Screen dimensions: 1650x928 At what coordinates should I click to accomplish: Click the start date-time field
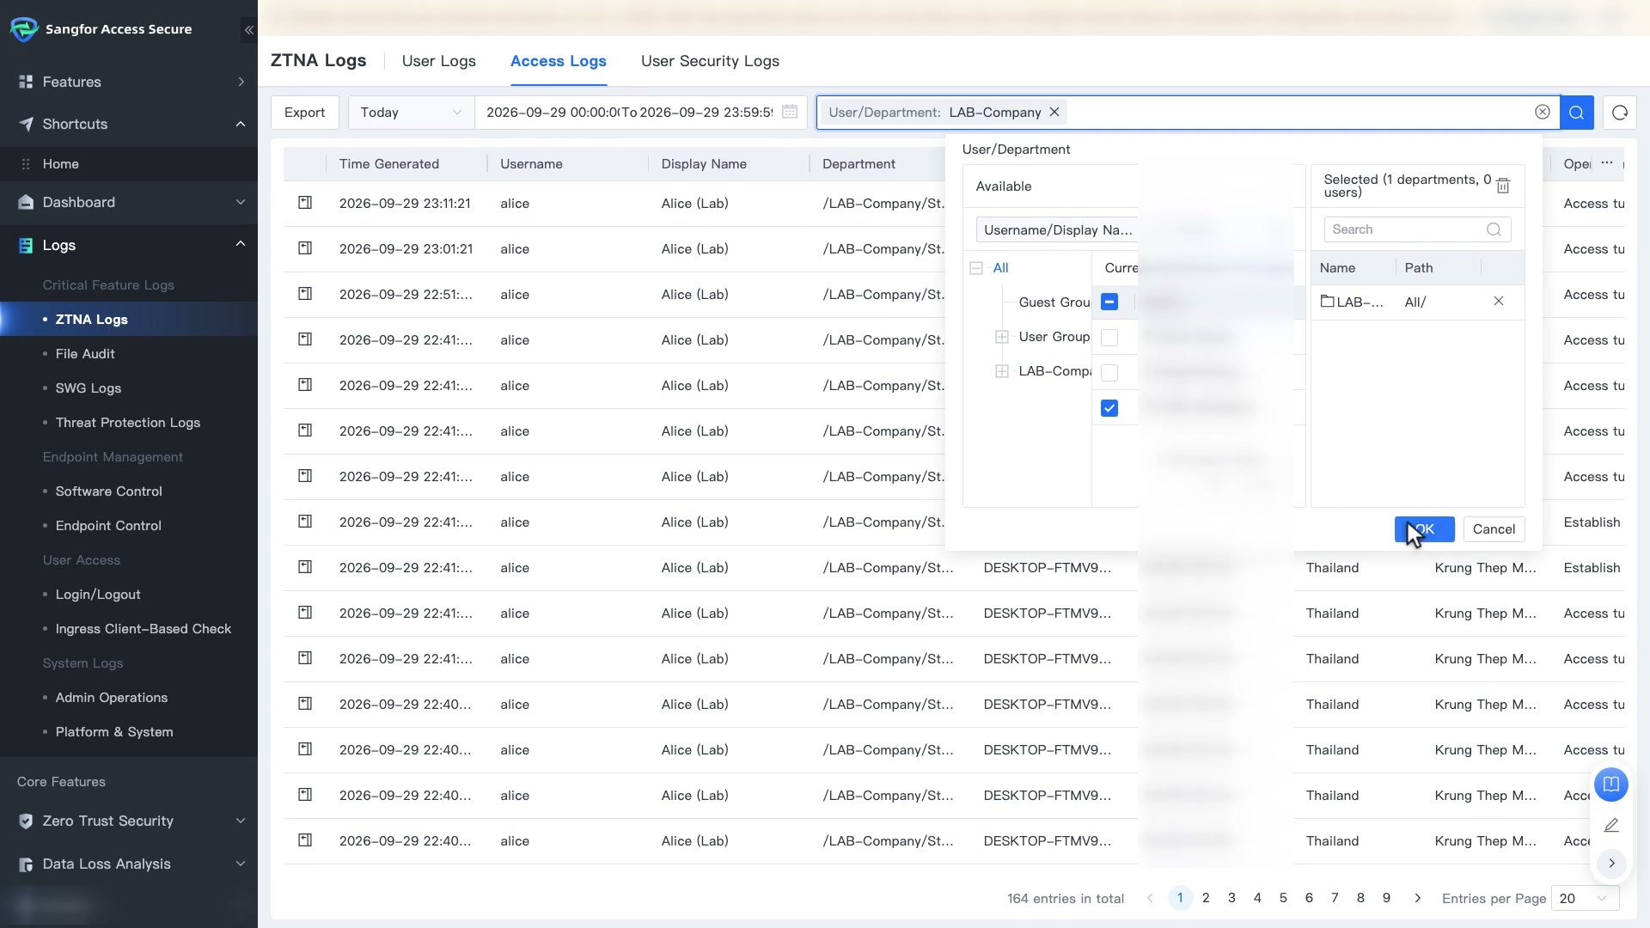551,113
